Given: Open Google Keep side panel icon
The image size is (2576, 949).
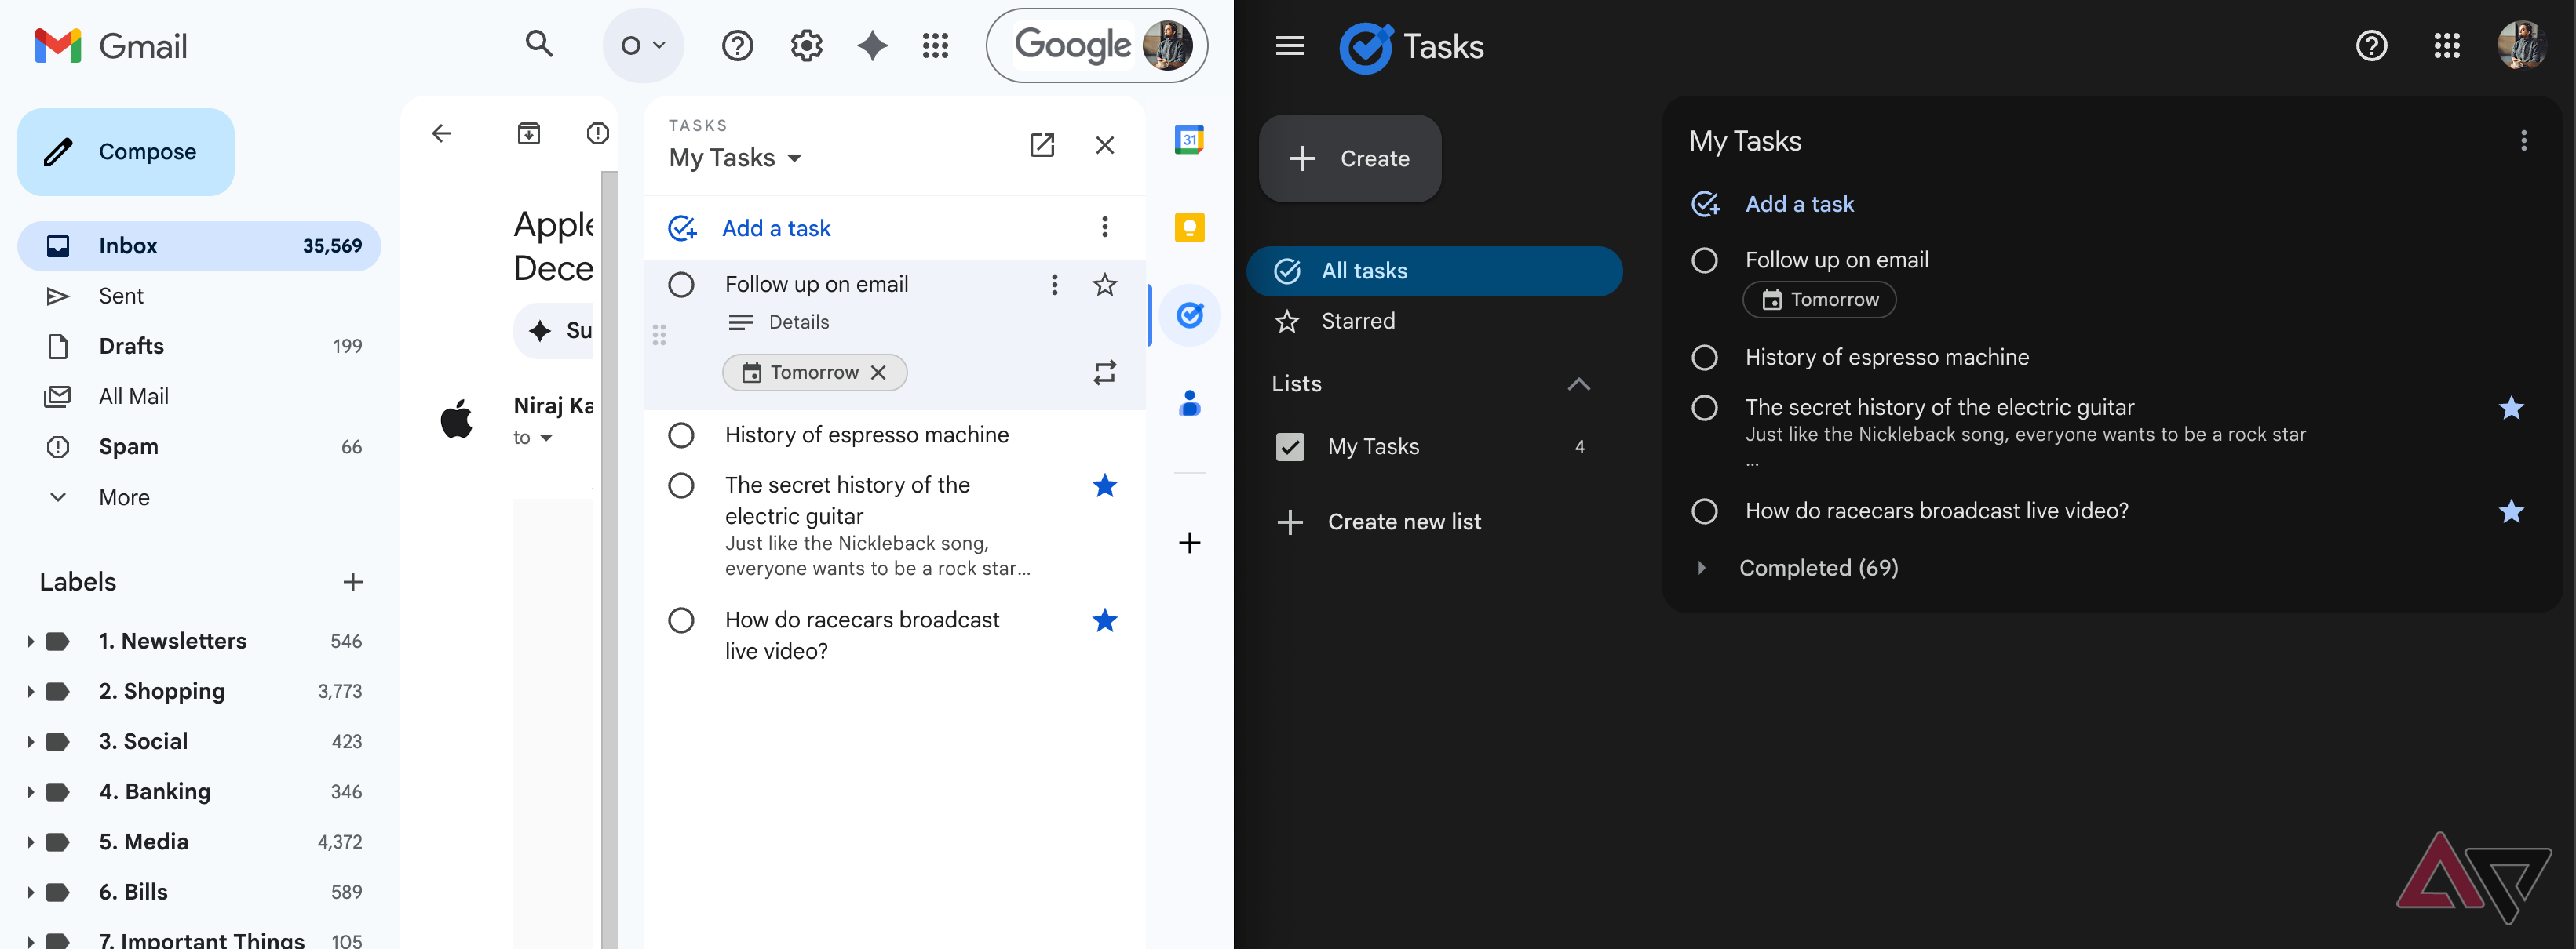Looking at the screenshot, I should (1188, 227).
